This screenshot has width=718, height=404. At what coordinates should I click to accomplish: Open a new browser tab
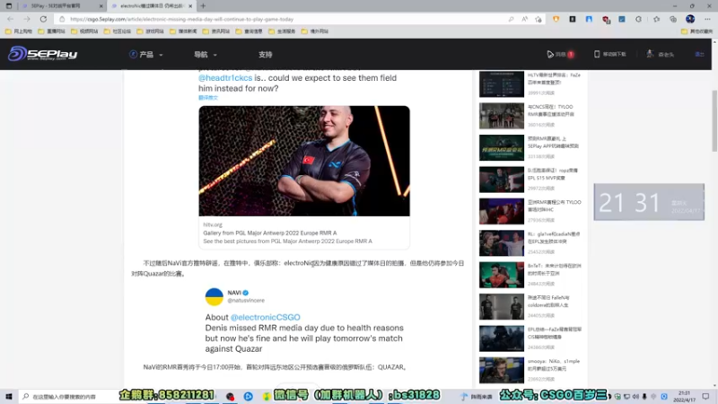pyautogui.click(x=203, y=6)
